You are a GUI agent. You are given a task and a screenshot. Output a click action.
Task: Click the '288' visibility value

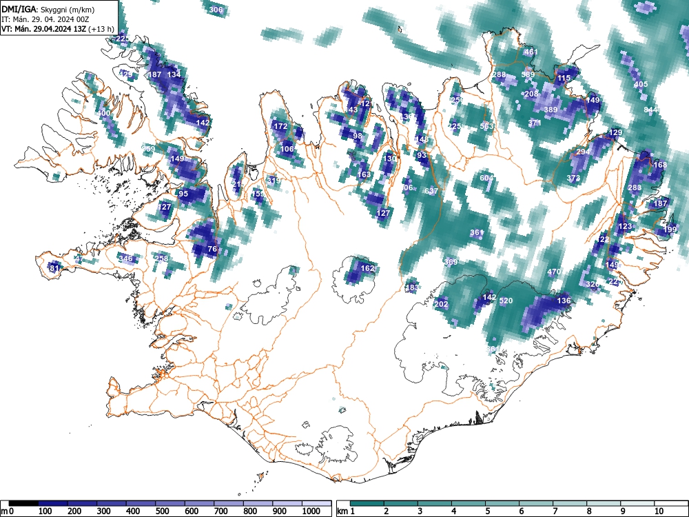499,74
